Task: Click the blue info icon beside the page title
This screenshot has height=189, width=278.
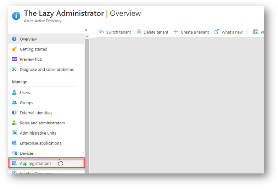Action: [16, 16]
